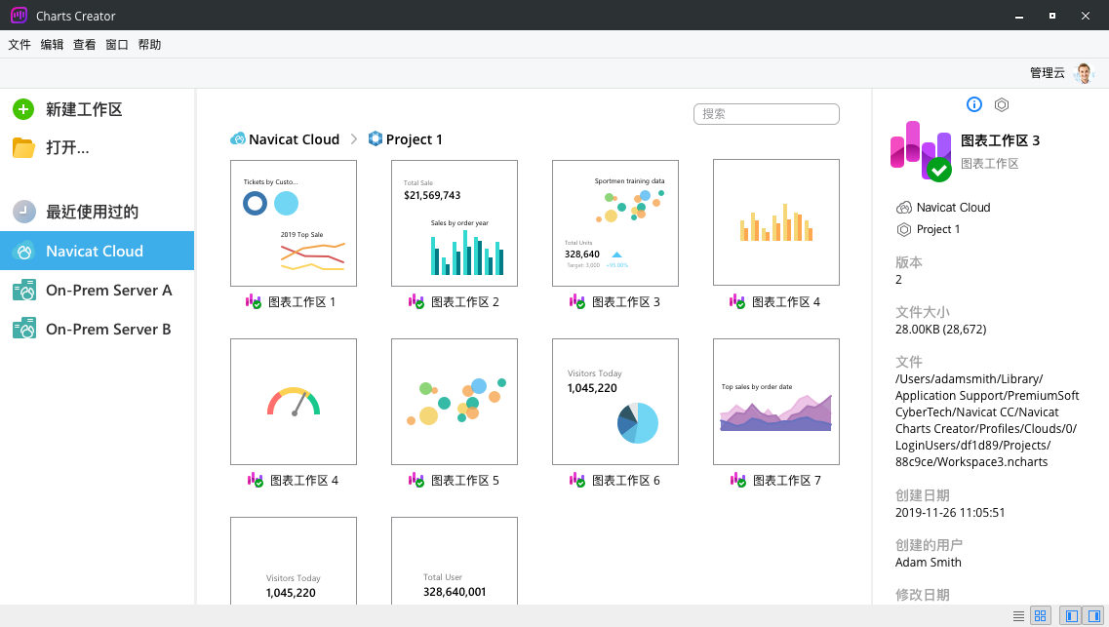The height and width of the screenshot is (627, 1109).
Task: Switch to list view
Action: [1018, 616]
